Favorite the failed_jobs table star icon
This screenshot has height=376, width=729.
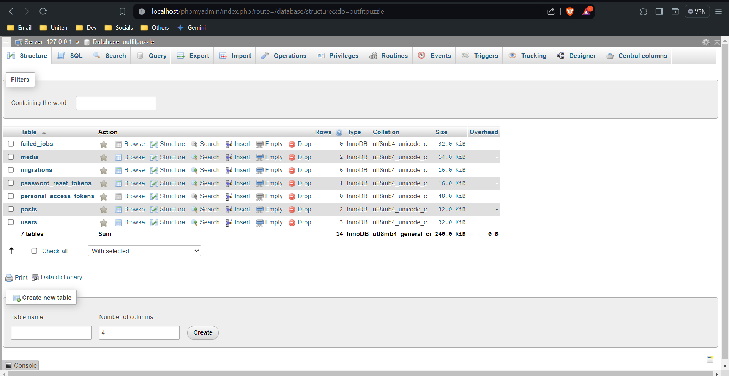[x=104, y=144]
